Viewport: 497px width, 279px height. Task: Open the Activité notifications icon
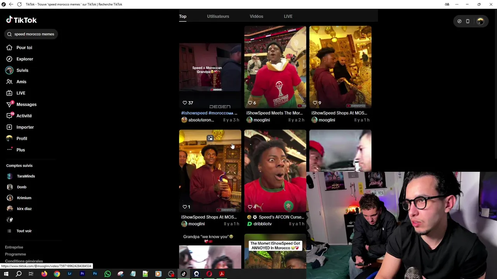9,115
